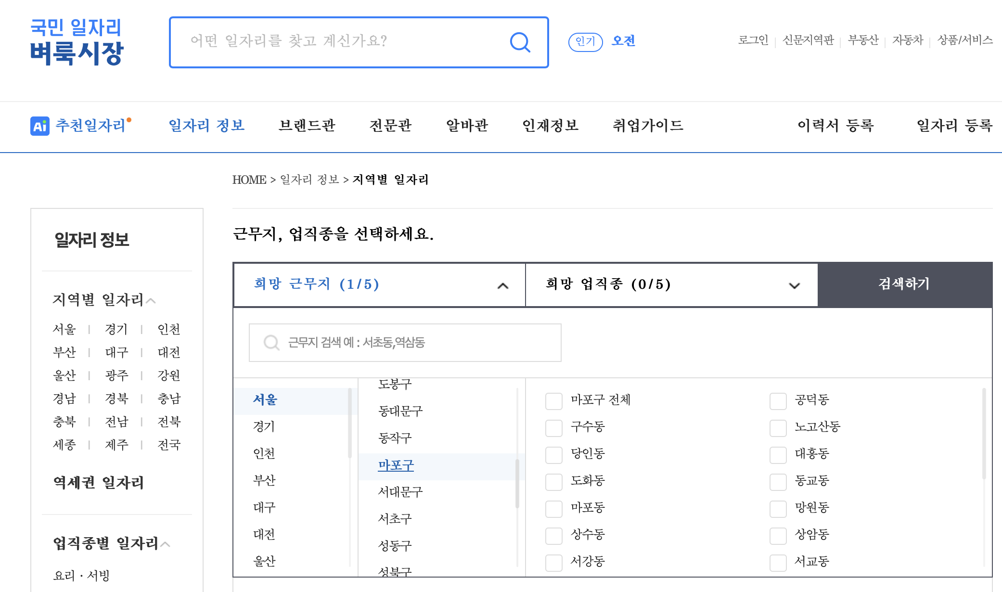The width and height of the screenshot is (1002, 592).
Task: Collapse the 업직종별 일자리 sidebar section
Action: pos(166,545)
